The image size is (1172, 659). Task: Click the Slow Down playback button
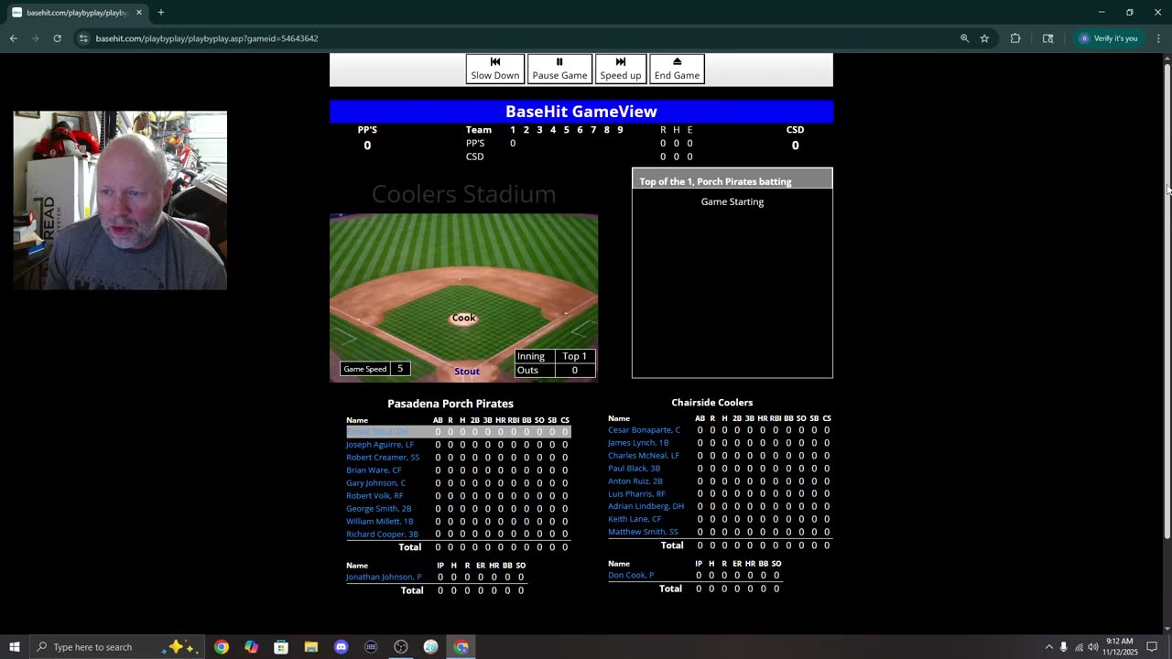pos(494,69)
